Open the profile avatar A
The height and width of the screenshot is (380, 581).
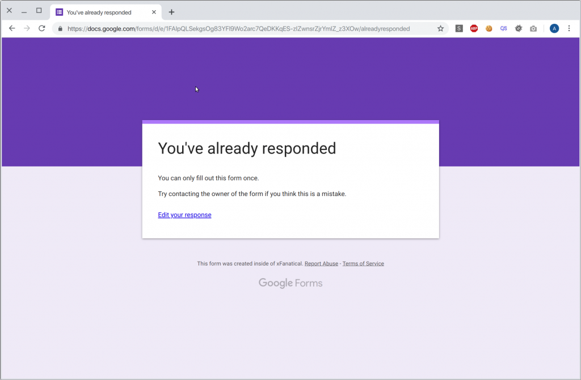554,28
